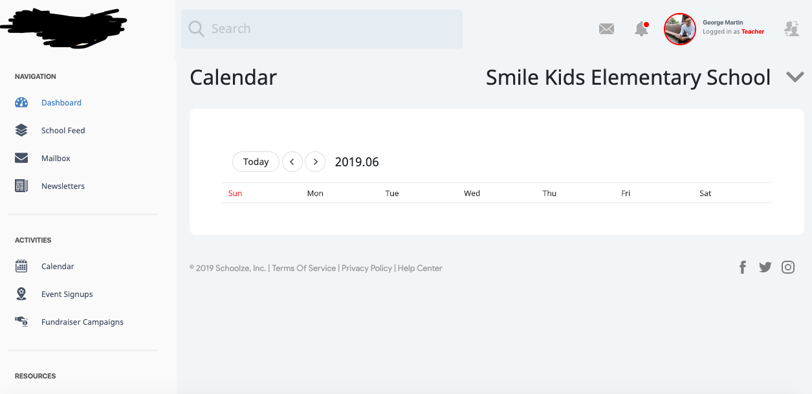812x394 pixels.
Task: Open the Dashboard from the sidebar
Action: [61, 102]
